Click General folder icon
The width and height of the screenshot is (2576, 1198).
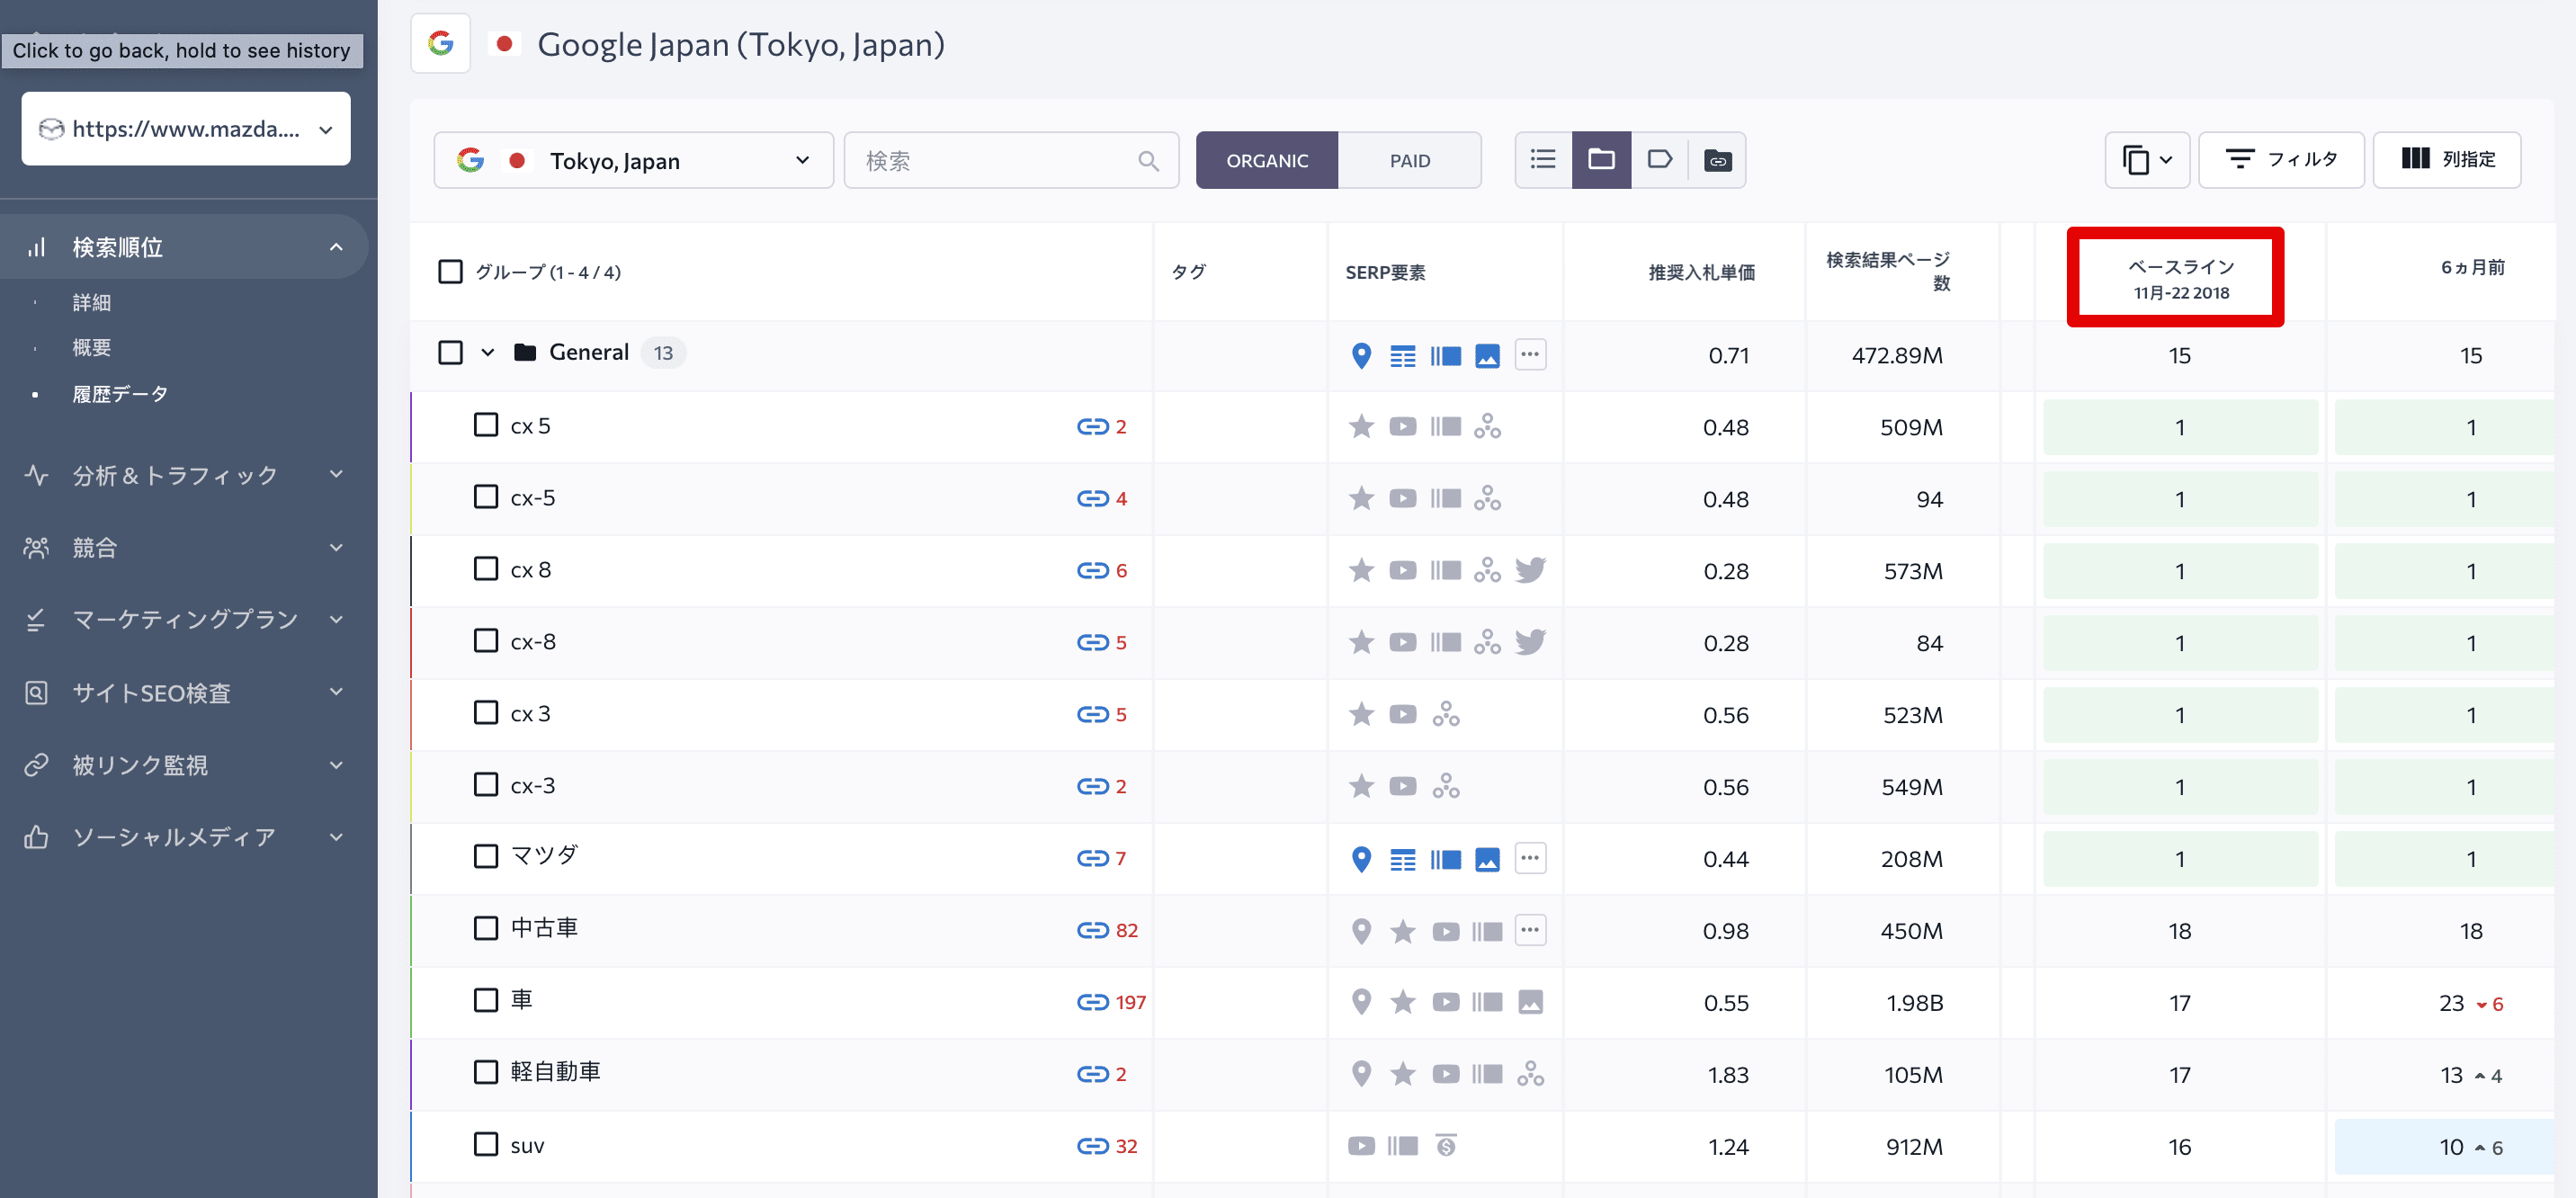click(x=524, y=353)
